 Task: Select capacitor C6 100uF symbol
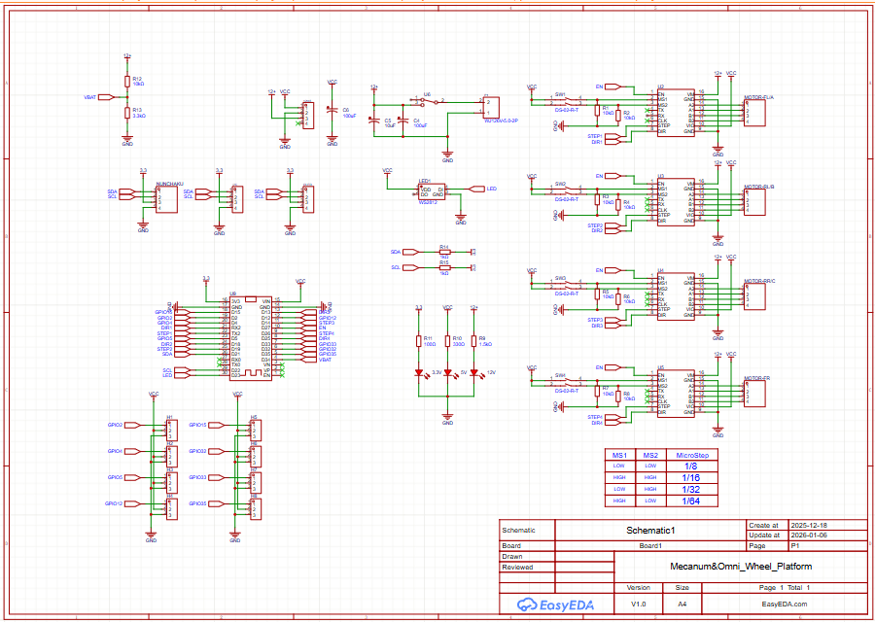[x=332, y=110]
